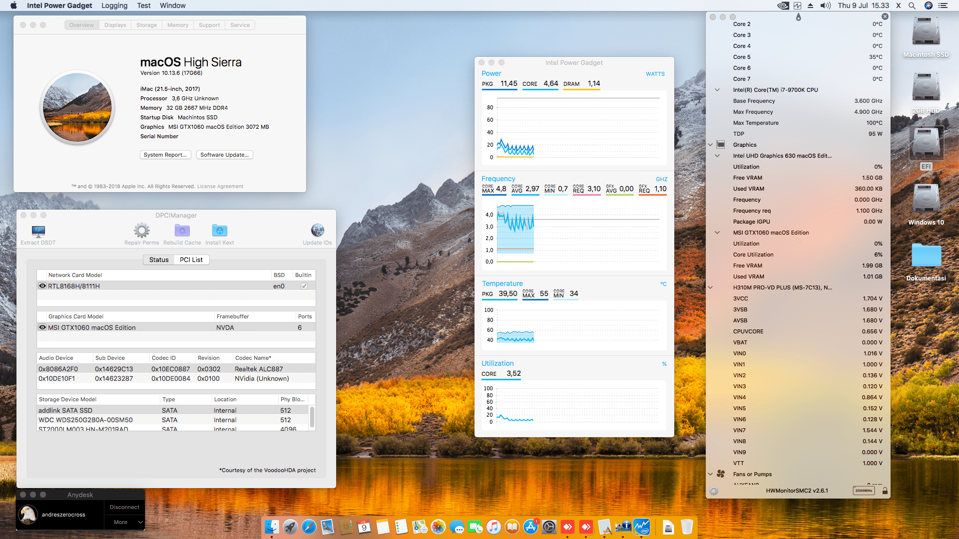Click the 2500MHz frequency badge in HWMonitorSMC2

[864, 491]
